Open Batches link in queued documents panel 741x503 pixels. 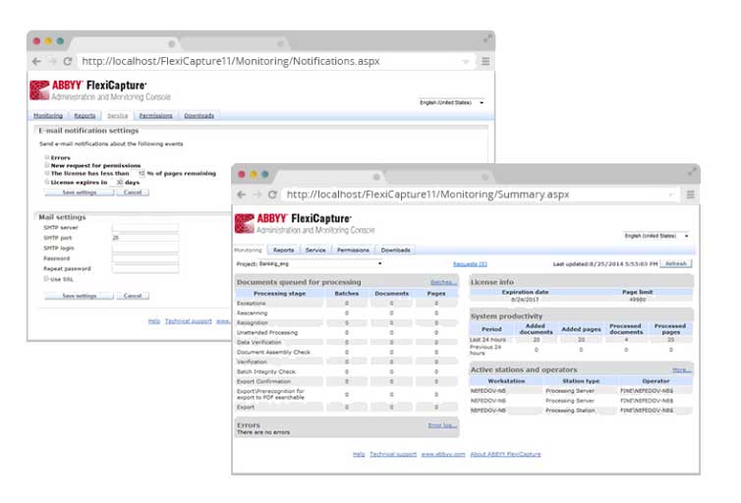pos(443,282)
